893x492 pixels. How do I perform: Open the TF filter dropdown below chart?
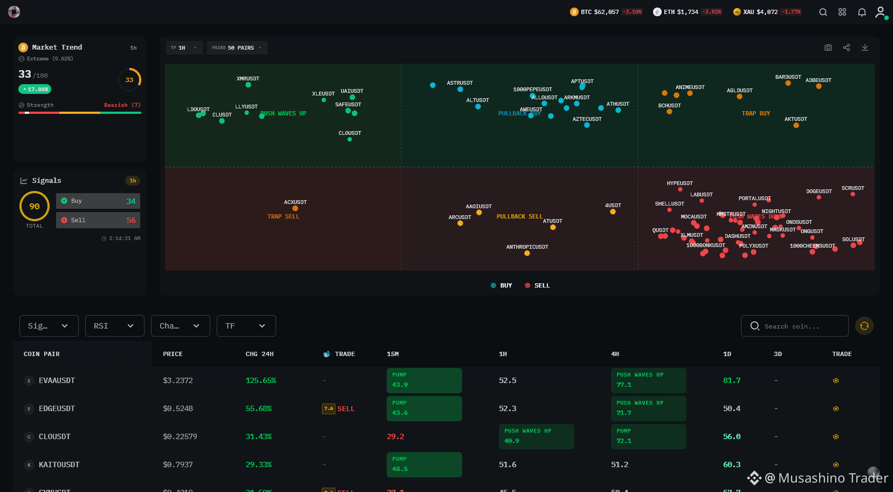point(246,326)
